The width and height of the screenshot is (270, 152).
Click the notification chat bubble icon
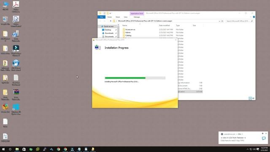264,138
